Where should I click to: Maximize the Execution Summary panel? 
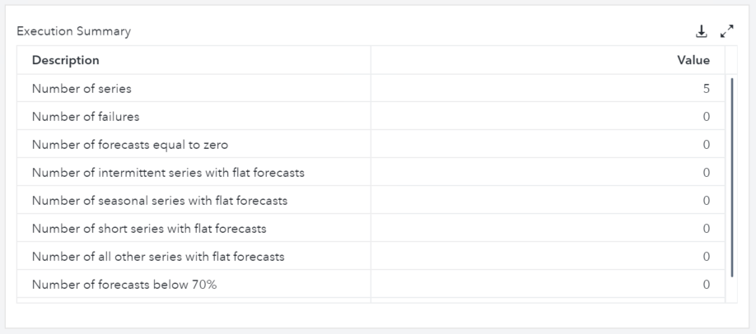726,31
